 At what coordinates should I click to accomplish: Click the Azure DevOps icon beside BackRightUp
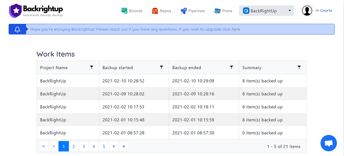click(246, 11)
